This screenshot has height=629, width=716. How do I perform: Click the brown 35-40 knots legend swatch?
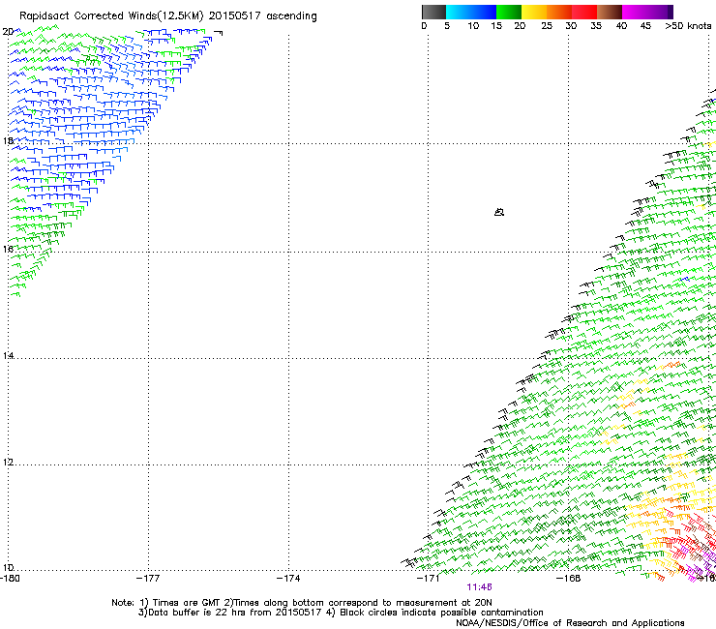pyautogui.click(x=610, y=12)
